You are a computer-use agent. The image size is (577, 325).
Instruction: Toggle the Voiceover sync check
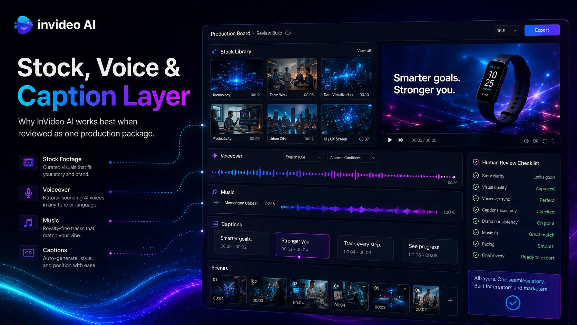(x=476, y=198)
